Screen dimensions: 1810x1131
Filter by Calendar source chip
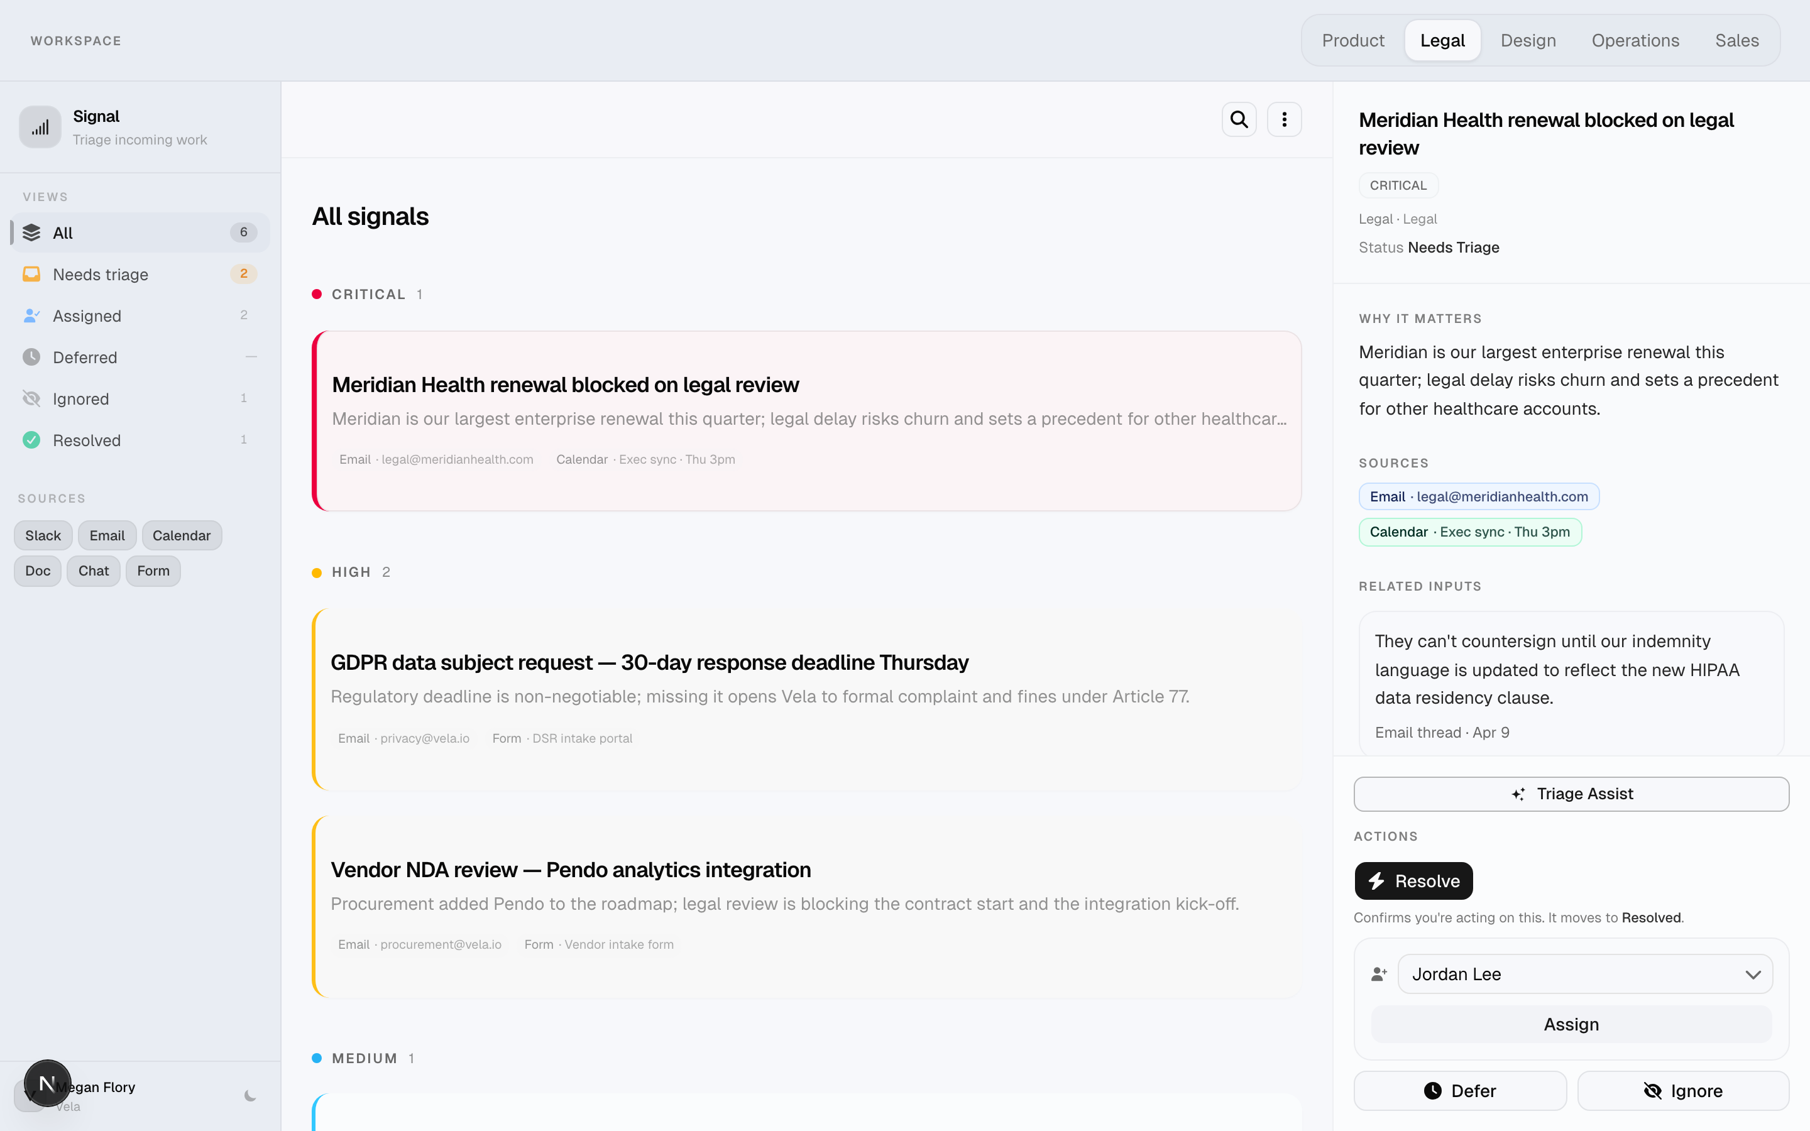[182, 535]
